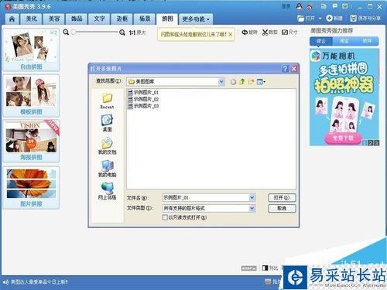The image size is (387, 290).
Task: Click the skin/window icon in title bar
Action: (324, 6)
